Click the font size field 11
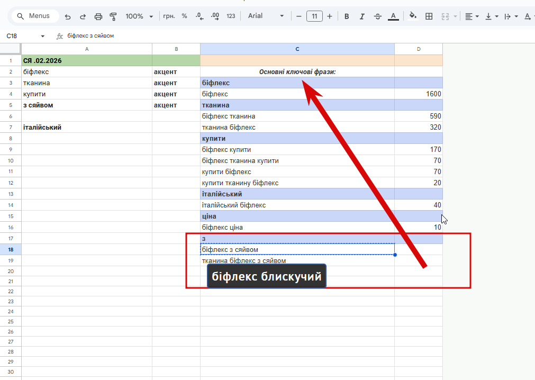The height and width of the screenshot is (380, 535). pyautogui.click(x=314, y=16)
